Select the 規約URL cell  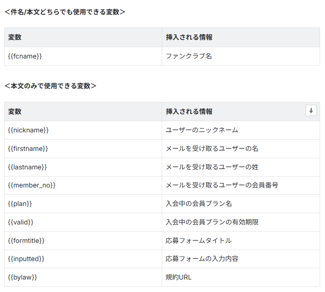[241, 277]
